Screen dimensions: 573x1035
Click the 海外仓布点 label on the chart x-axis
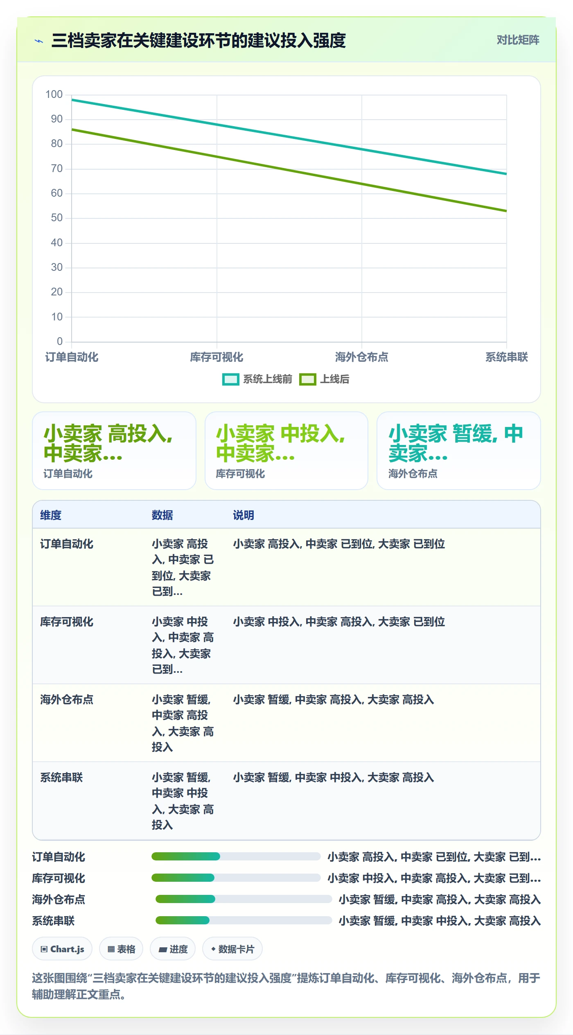tap(361, 357)
